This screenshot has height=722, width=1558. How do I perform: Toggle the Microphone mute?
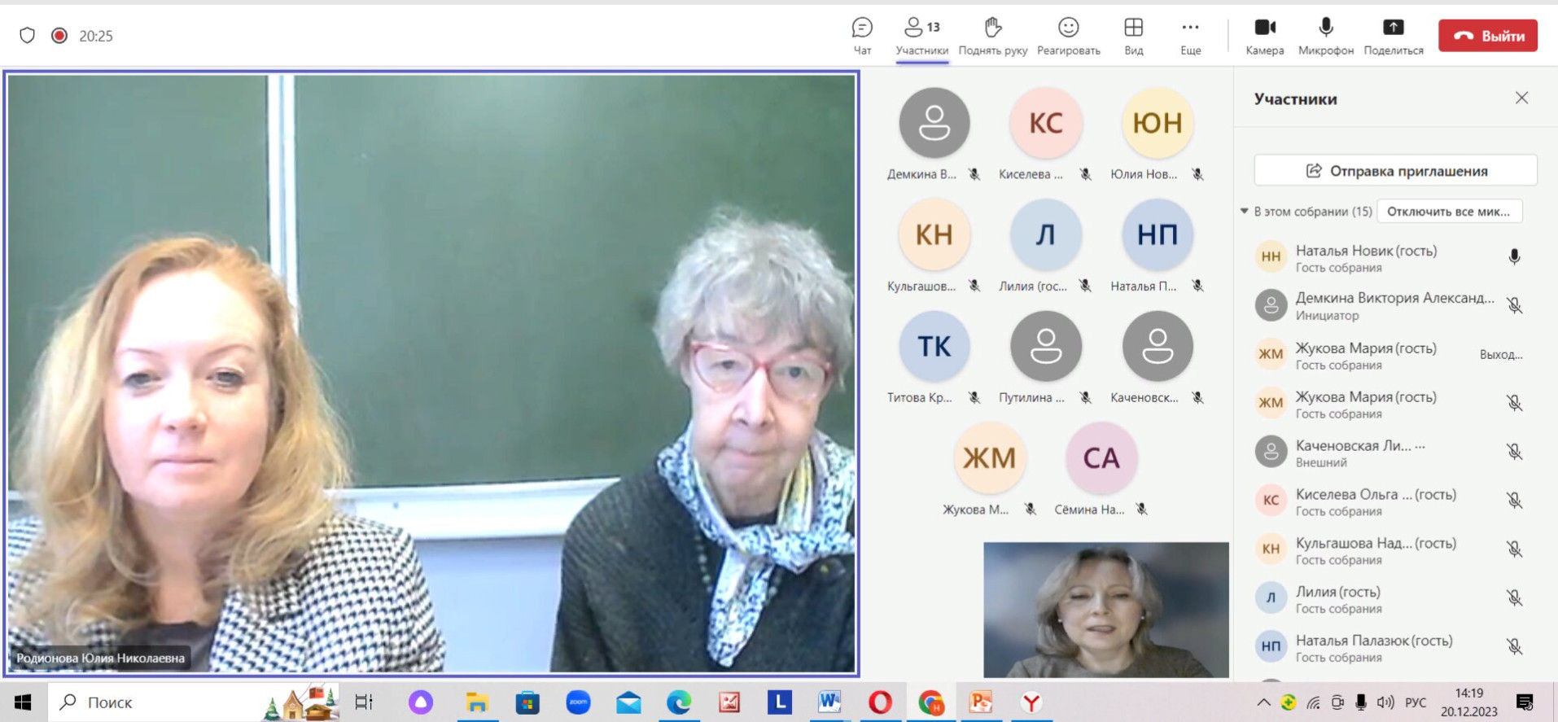1325,36
